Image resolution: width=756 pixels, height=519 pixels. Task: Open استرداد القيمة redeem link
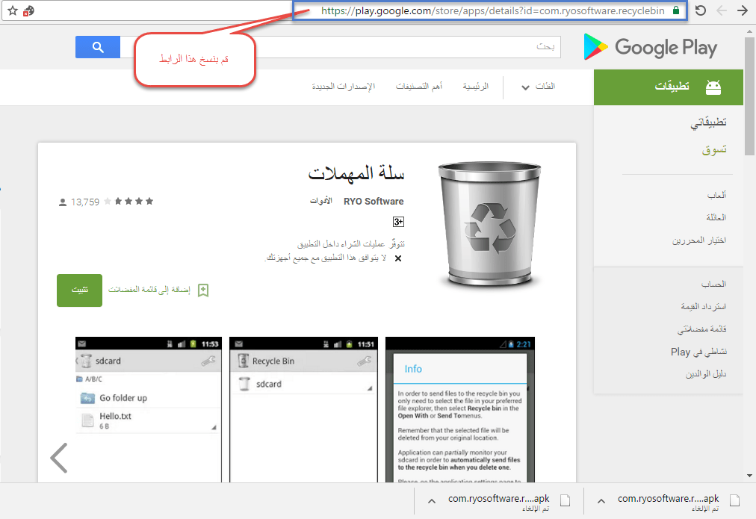(x=704, y=306)
